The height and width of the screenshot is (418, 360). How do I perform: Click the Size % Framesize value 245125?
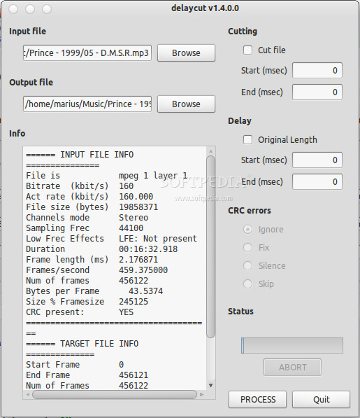(134, 302)
